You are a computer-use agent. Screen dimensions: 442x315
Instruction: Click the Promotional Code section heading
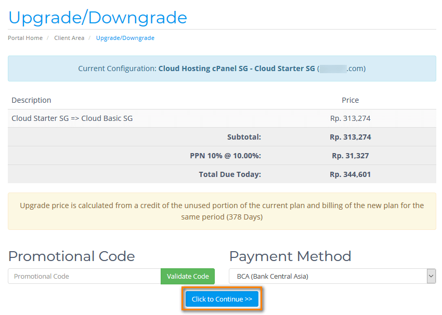[72, 256]
